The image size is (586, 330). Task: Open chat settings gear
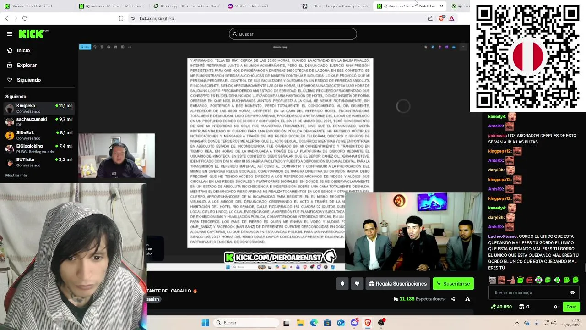pyautogui.click(x=555, y=307)
